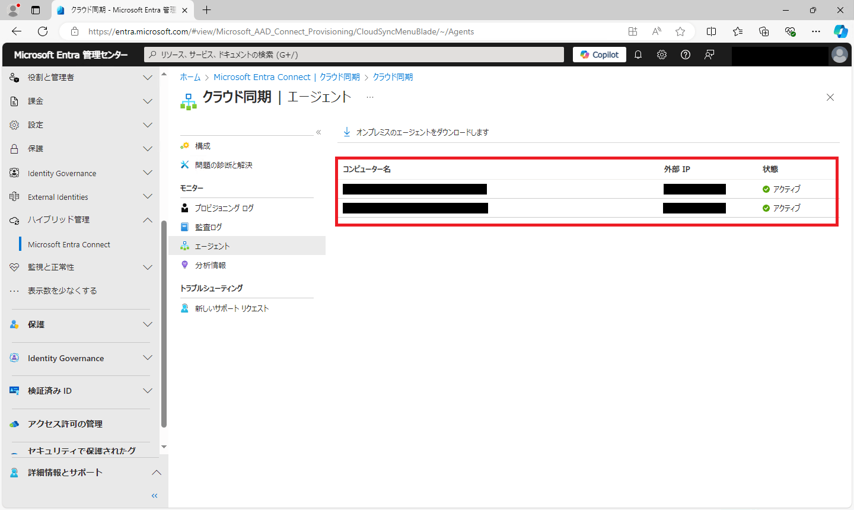Click the 外部 IP column header

coord(677,169)
